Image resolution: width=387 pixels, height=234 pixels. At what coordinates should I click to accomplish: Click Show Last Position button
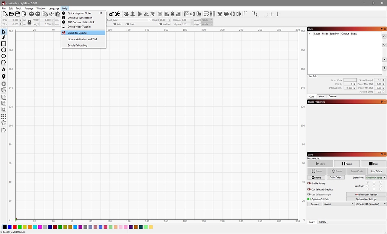tap(366, 194)
